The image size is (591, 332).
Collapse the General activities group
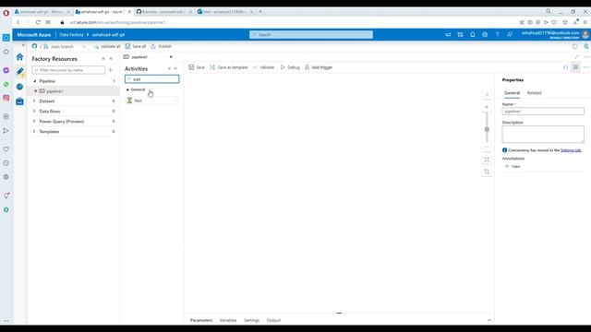(x=127, y=89)
